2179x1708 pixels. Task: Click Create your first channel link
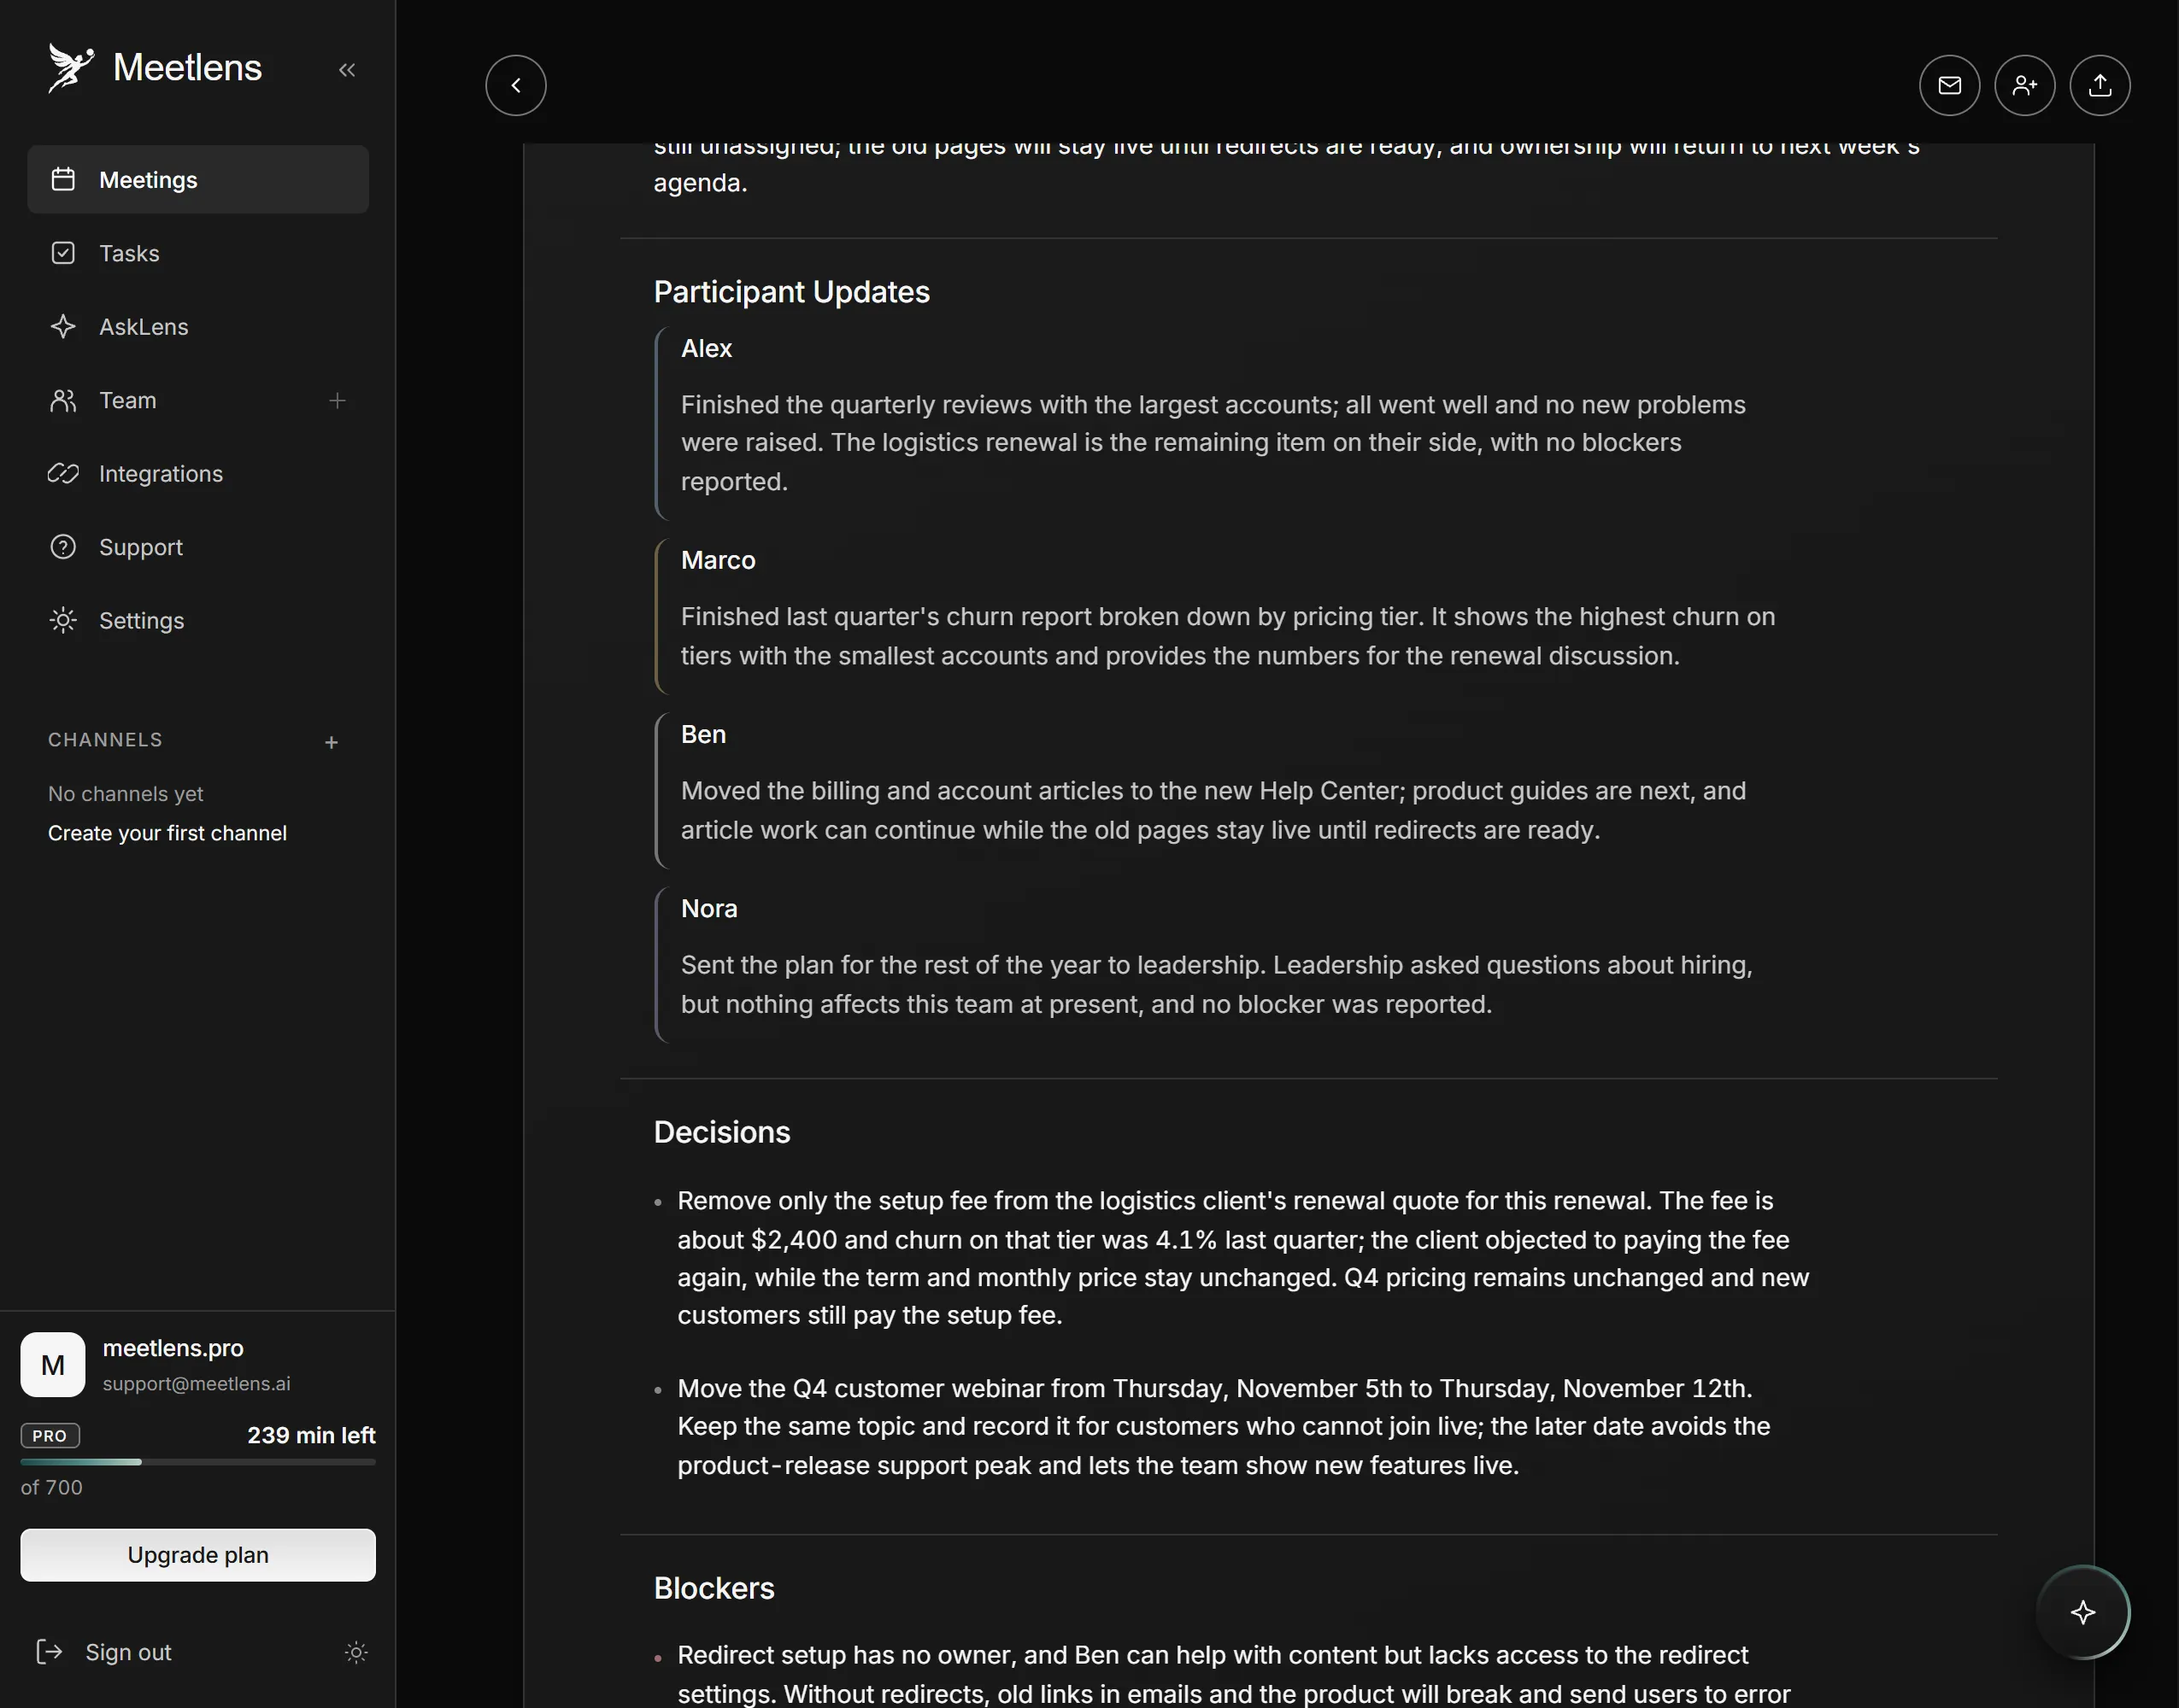[167, 833]
